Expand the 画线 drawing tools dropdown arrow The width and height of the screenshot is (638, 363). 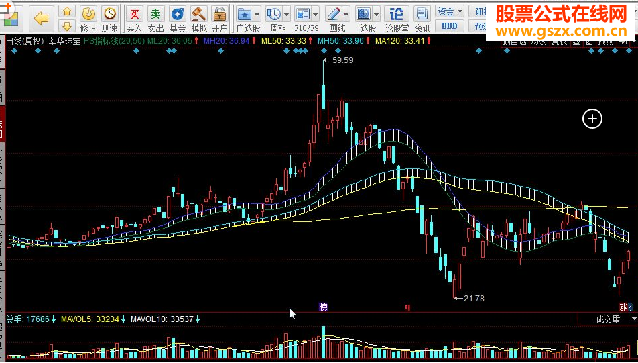[346, 15]
